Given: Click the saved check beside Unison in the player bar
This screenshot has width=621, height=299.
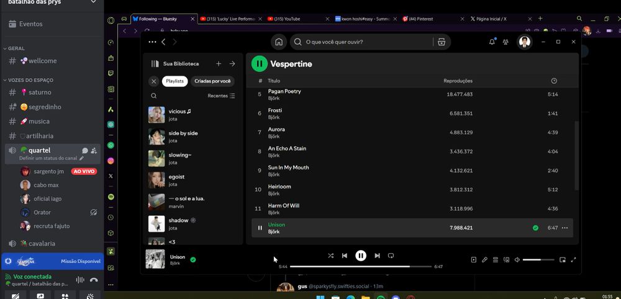Looking at the screenshot, I should (193, 260).
